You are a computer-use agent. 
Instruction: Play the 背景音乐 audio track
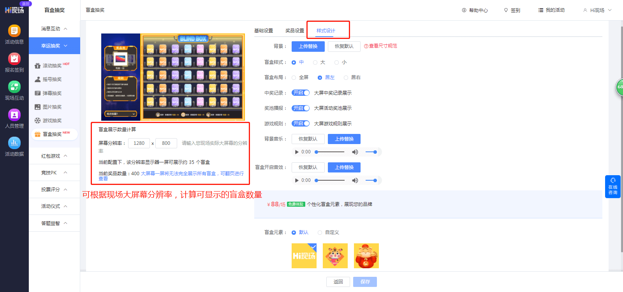(x=297, y=152)
